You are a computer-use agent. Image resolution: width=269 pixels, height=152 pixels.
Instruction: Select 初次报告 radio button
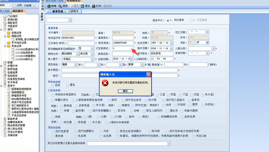[168, 20]
